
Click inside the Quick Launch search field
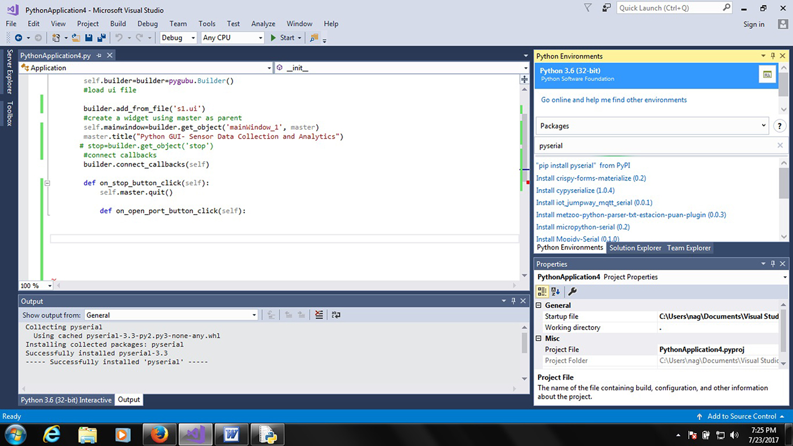[x=669, y=8]
